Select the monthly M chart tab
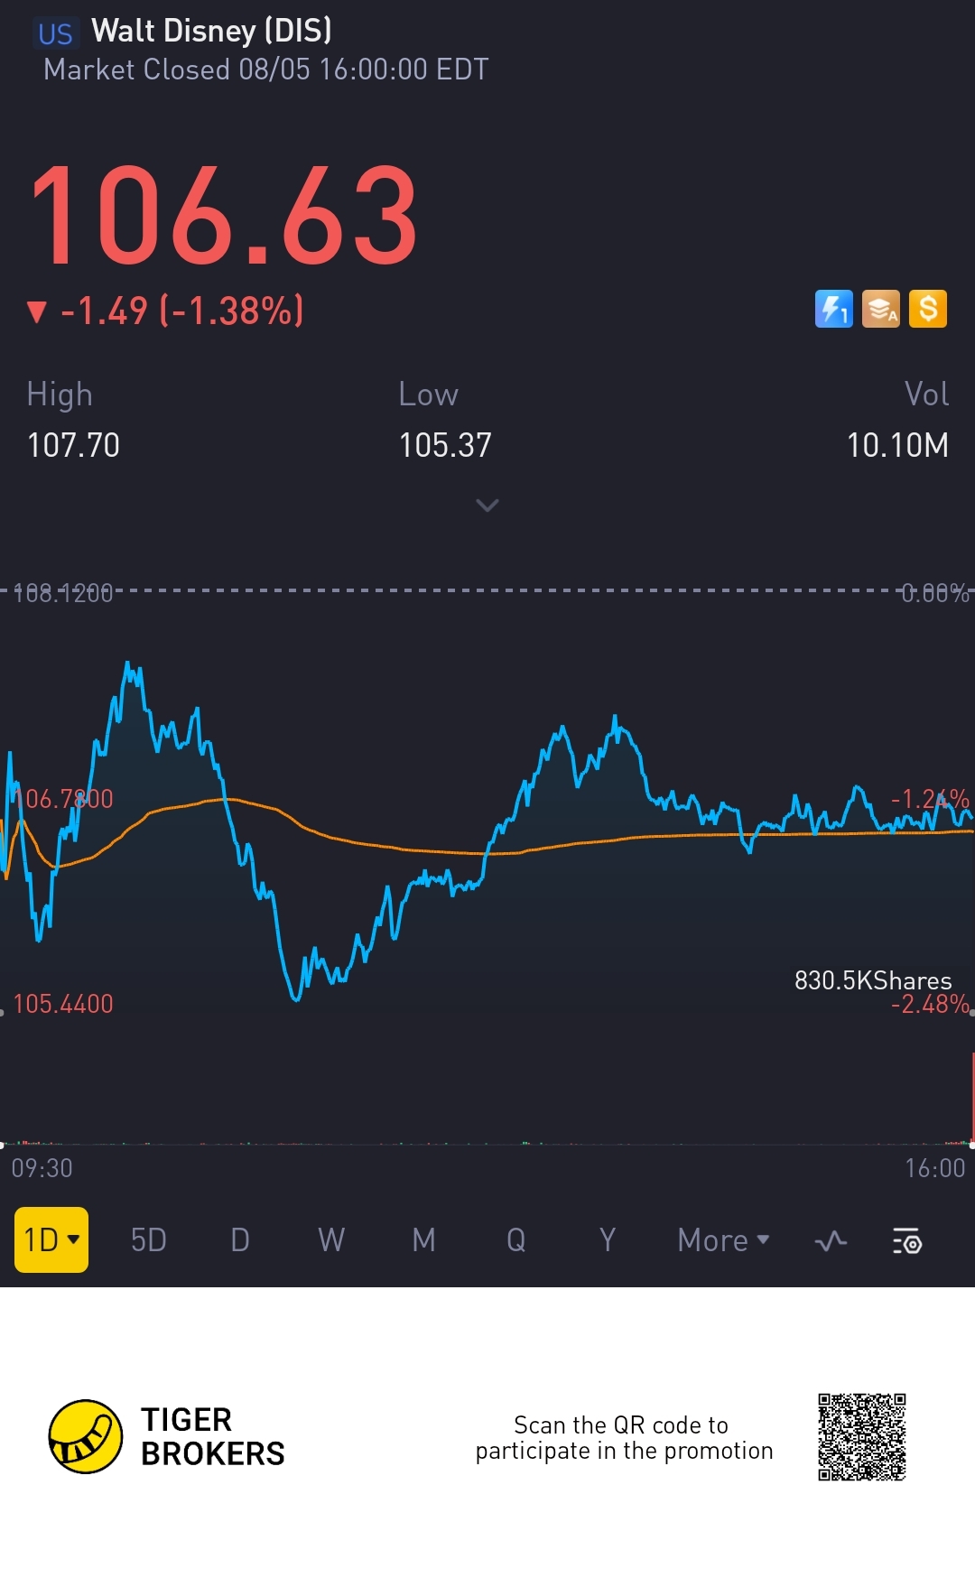The width and height of the screenshot is (975, 1587). [x=423, y=1240]
